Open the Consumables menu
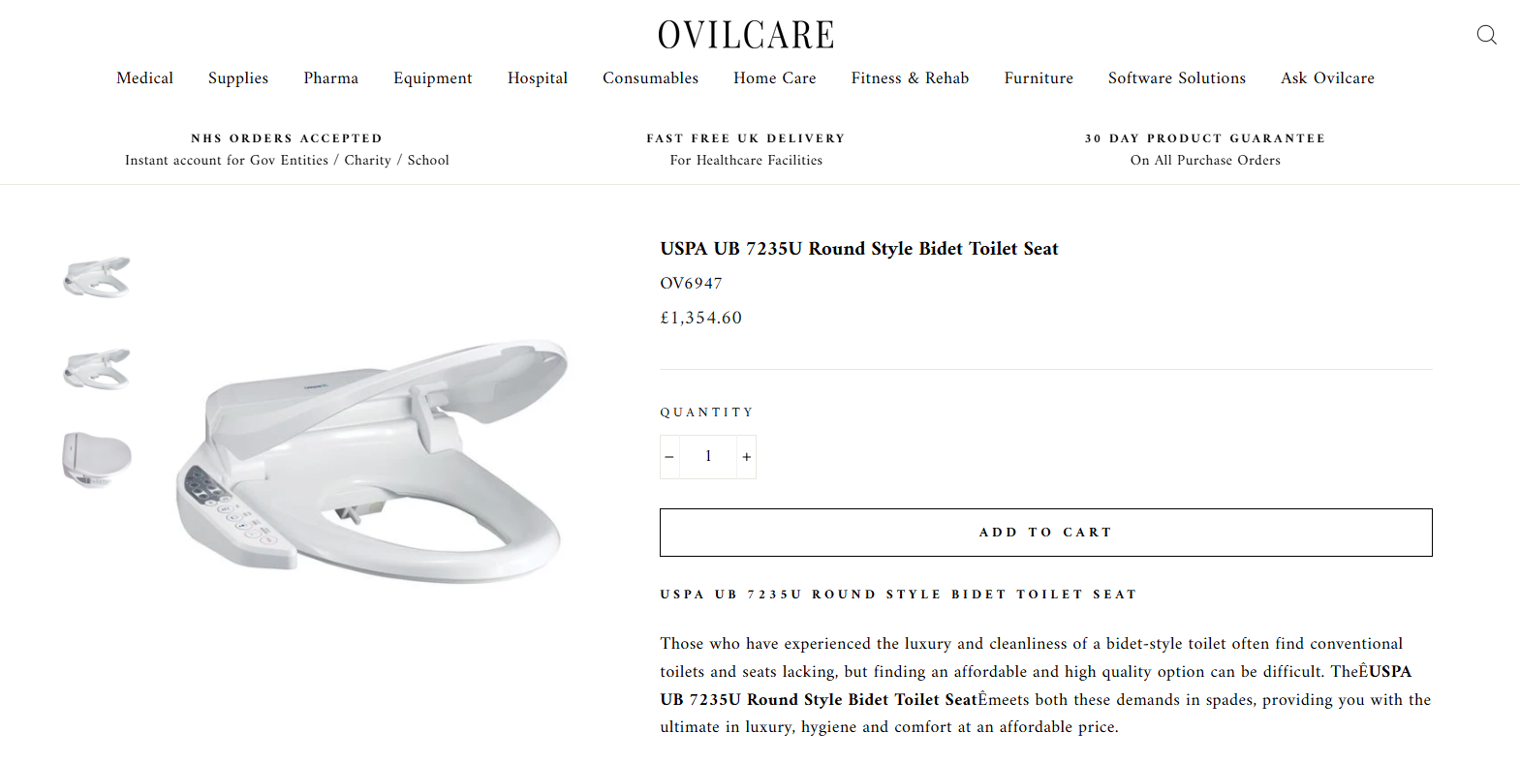The height and width of the screenshot is (763, 1520). pyautogui.click(x=650, y=78)
